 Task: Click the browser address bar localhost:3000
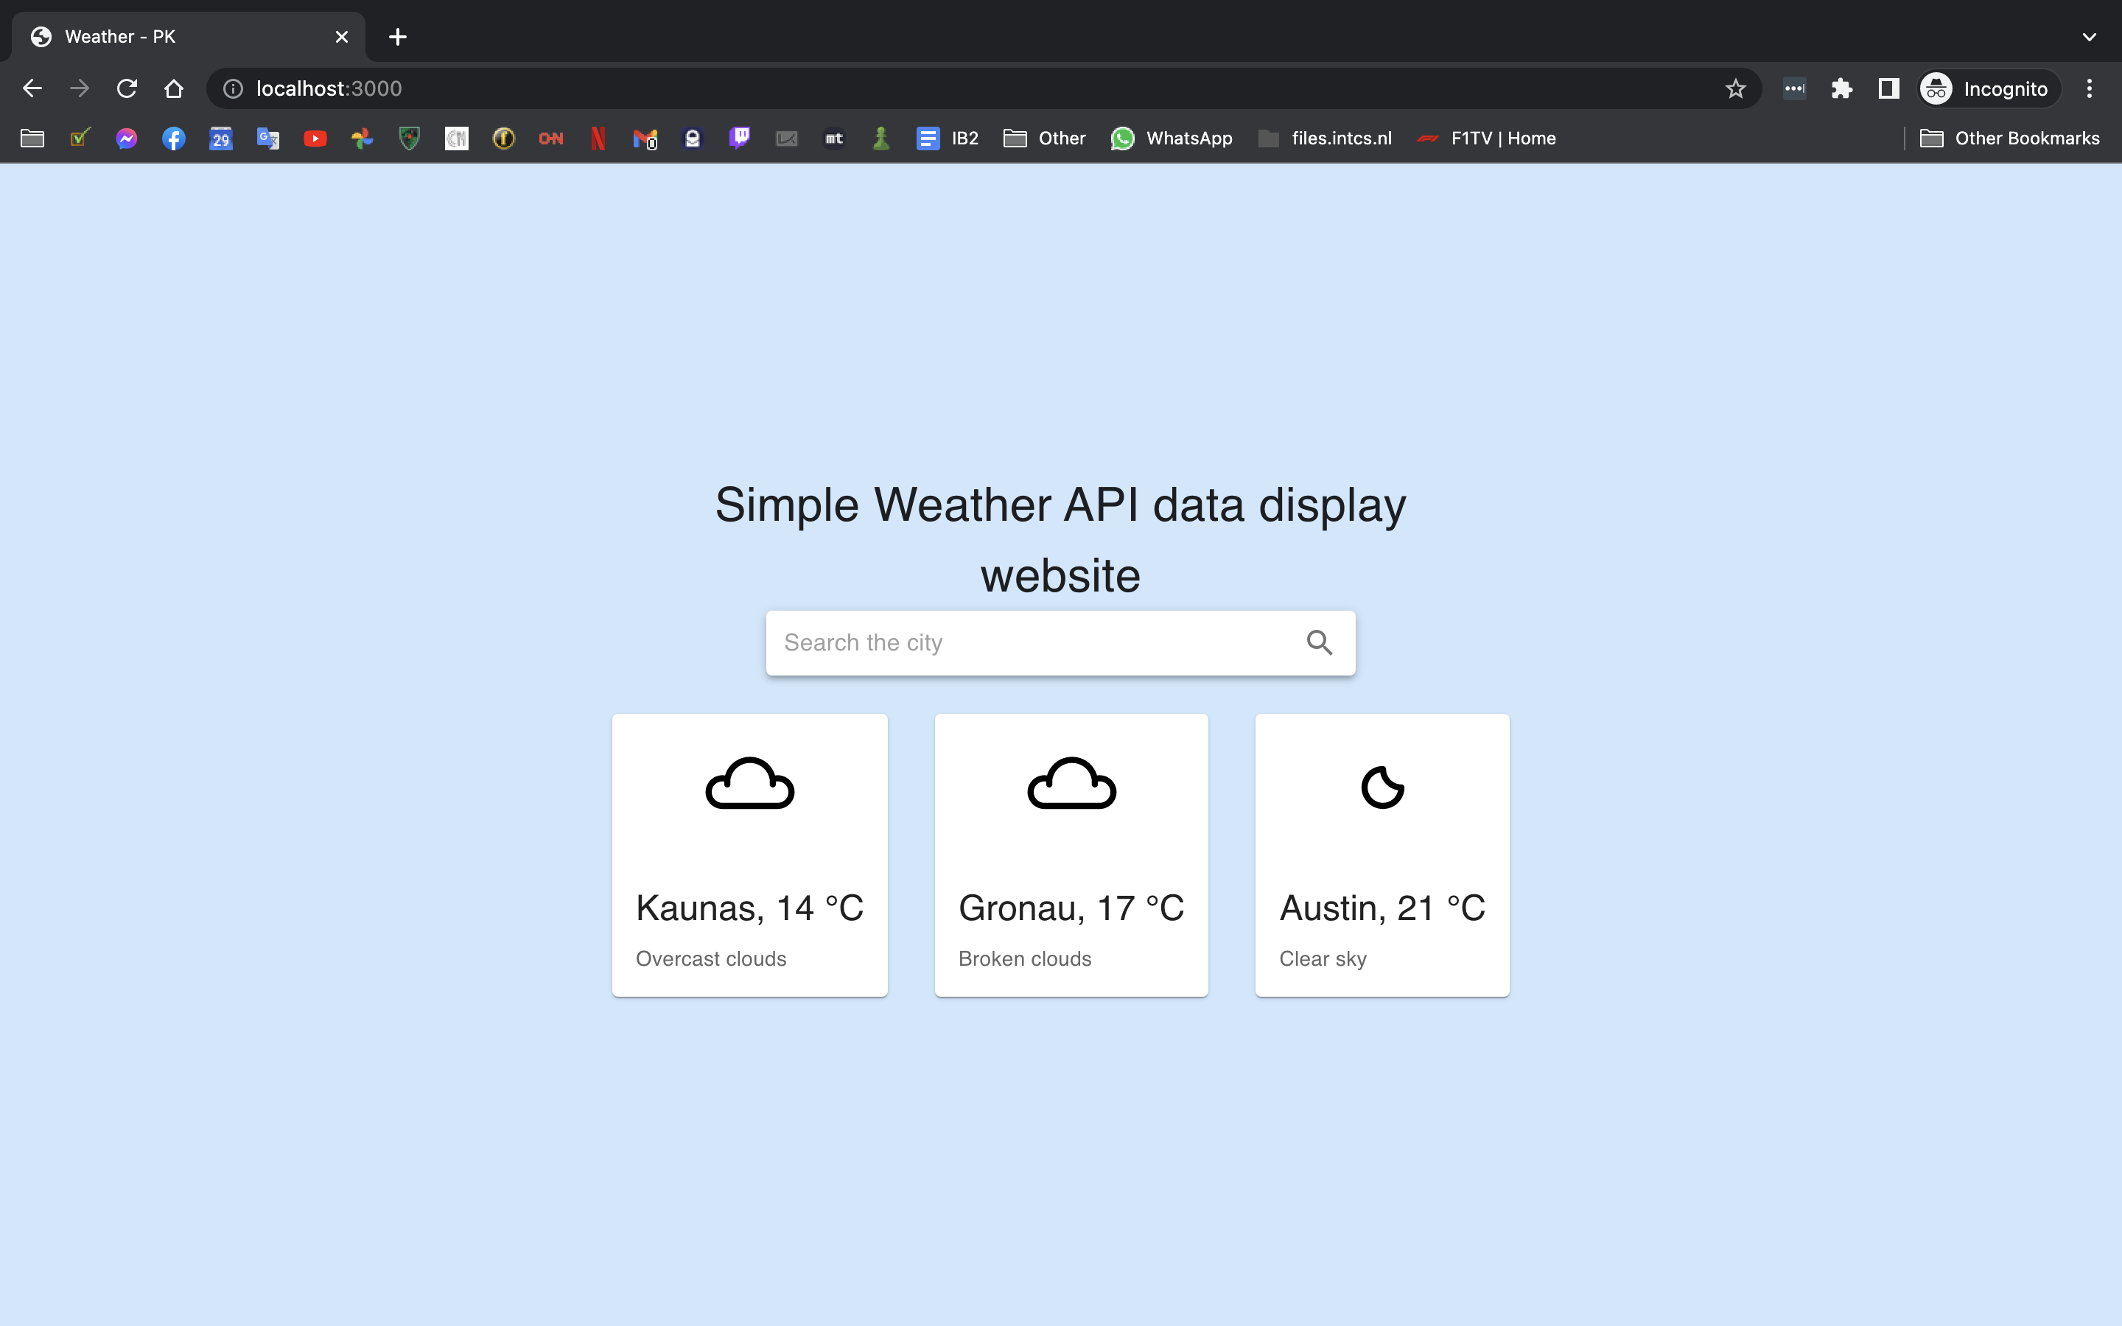(x=330, y=87)
